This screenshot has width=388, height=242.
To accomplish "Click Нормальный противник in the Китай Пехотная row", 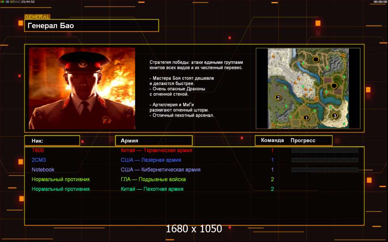I will pos(61,189).
